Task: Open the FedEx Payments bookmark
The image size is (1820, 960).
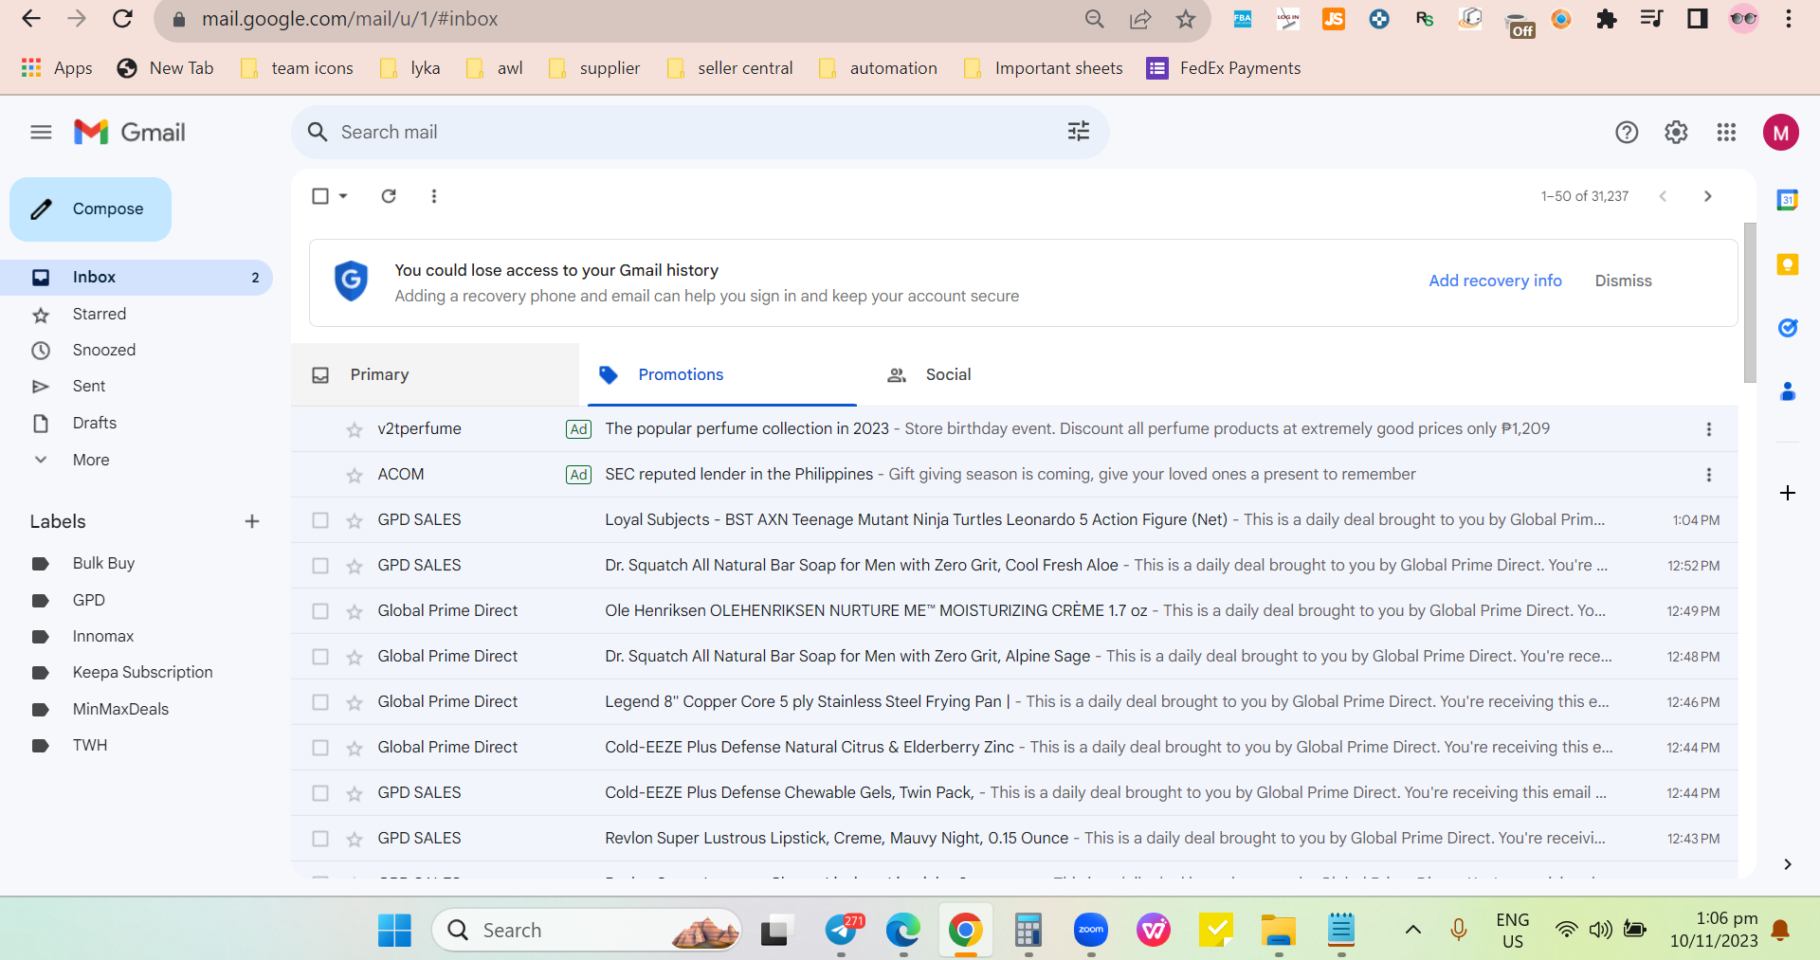Action: (x=1224, y=68)
